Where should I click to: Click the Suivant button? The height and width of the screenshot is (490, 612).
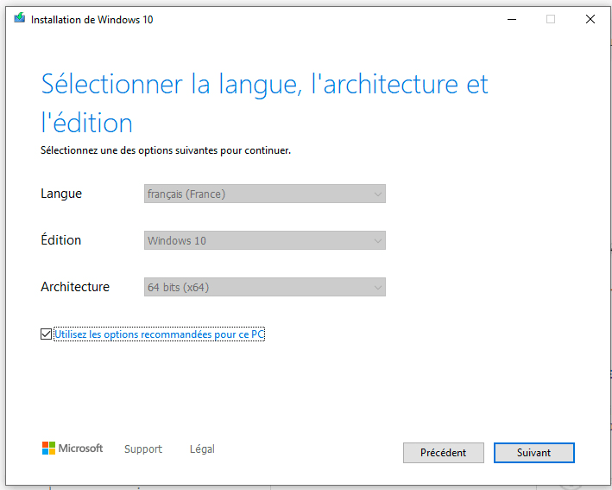pos(534,453)
